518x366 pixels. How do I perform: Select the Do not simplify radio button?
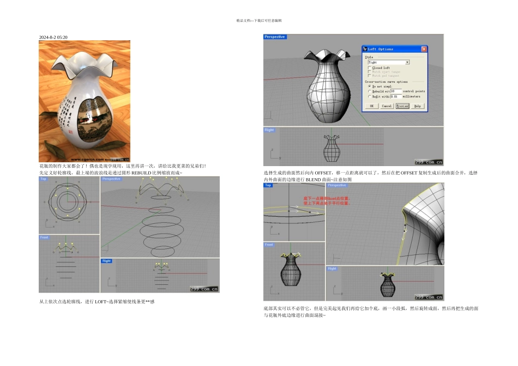pyautogui.click(x=369, y=86)
